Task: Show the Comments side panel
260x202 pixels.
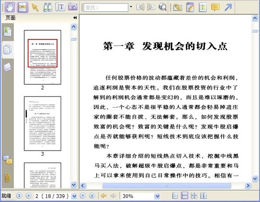Action: [x=7, y=160]
